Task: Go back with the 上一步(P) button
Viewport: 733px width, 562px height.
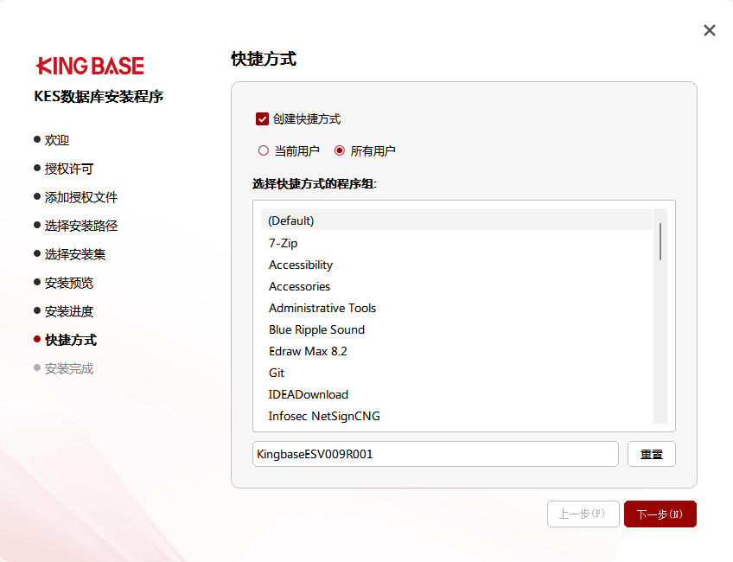Action: (583, 514)
